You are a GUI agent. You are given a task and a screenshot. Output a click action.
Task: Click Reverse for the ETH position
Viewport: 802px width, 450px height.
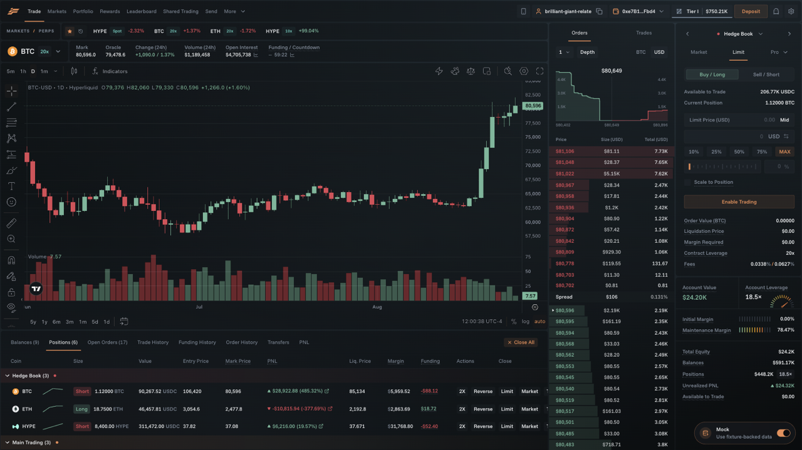pos(483,409)
